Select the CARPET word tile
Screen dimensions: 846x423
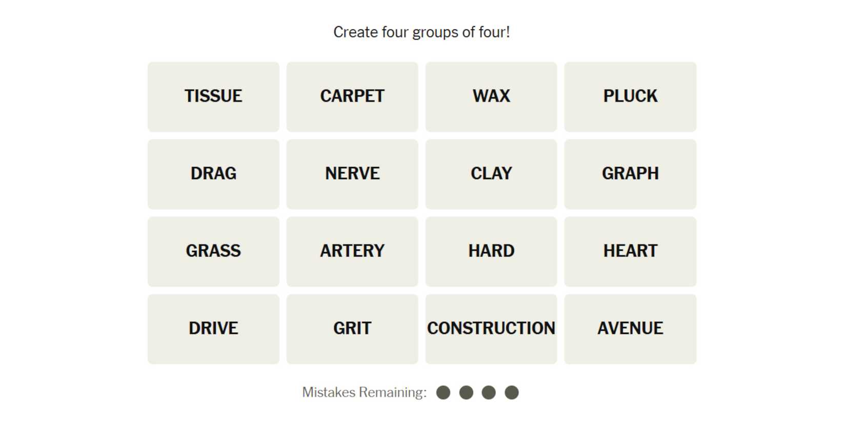point(352,96)
